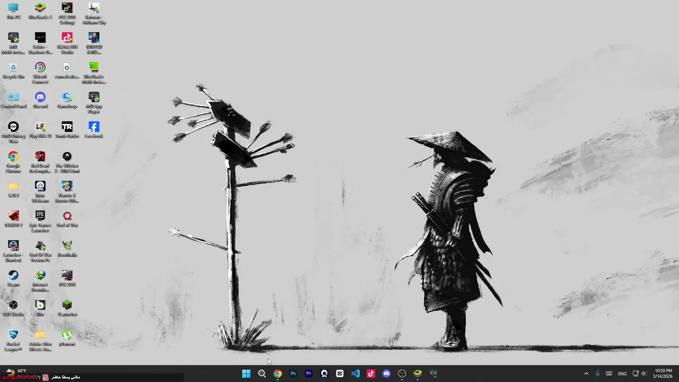Open the Control Panel desktop icon
The width and height of the screenshot is (679, 382).
13,100
